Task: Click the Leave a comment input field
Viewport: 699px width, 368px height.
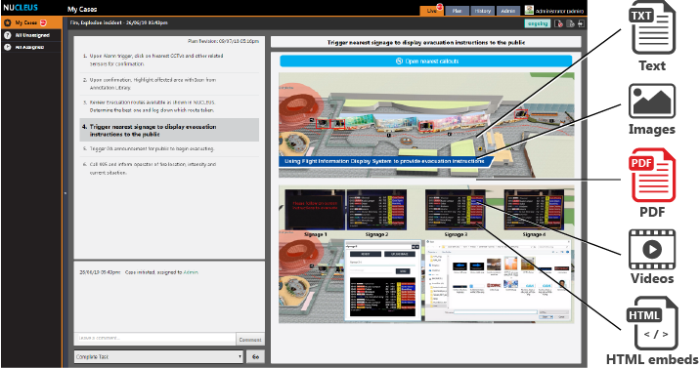Action: coord(154,339)
